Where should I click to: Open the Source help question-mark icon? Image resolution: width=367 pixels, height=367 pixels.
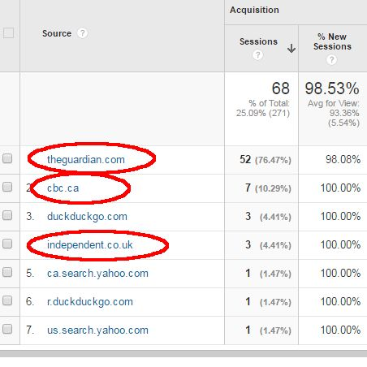(82, 33)
